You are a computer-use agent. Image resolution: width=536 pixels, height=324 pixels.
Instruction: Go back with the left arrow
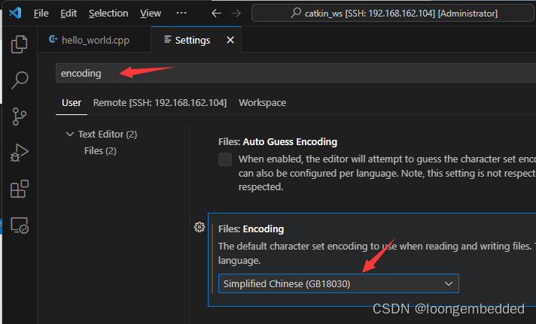[x=216, y=14]
